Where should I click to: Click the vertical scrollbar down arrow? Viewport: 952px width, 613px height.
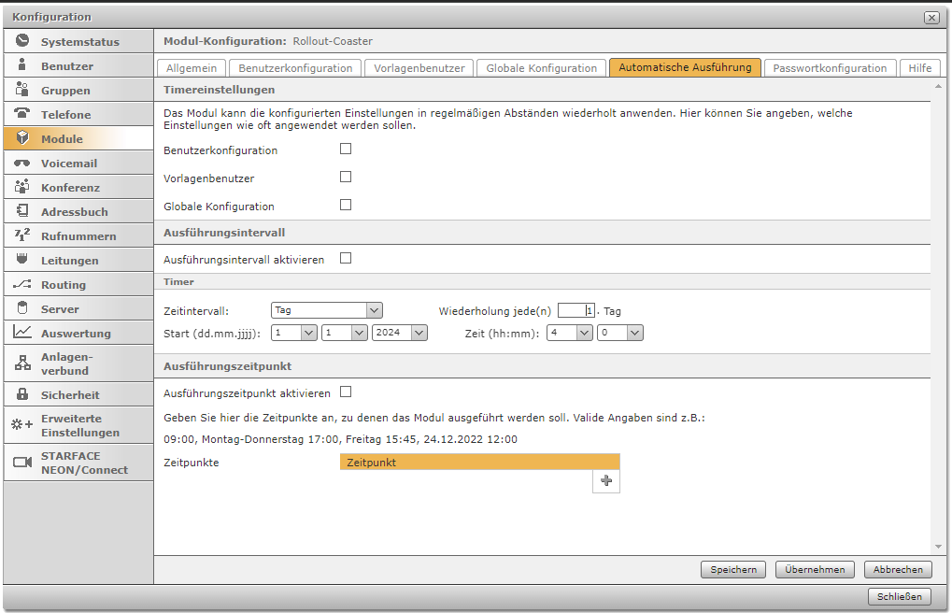pos(938,547)
